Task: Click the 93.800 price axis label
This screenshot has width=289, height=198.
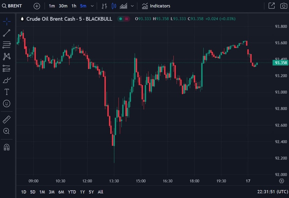Action: 281,26
